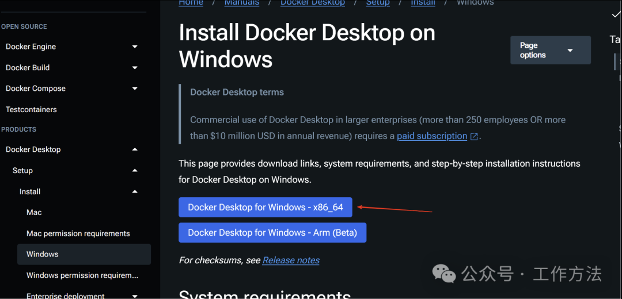
Task: Click the Install Docker Desktop on Windows title
Action: click(307, 47)
